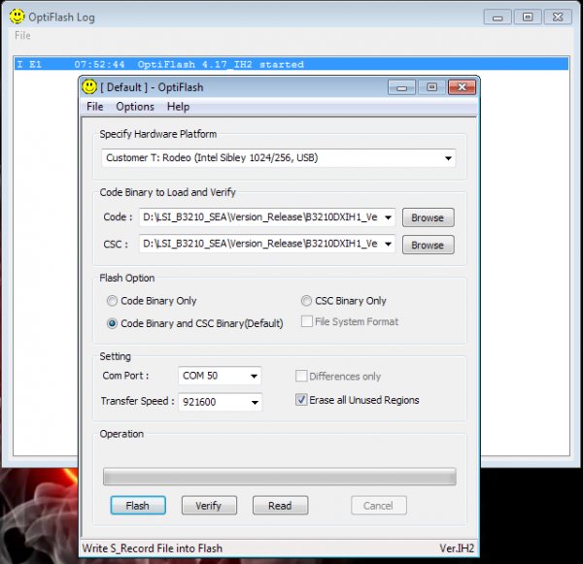Image resolution: width=583 pixels, height=564 pixels.
Task: Browse for the CSC binary file
Action: click(x=428, y=246)
